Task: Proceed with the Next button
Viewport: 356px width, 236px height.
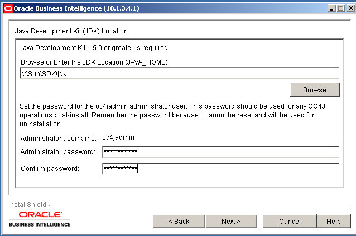Action: pos(231,221)
